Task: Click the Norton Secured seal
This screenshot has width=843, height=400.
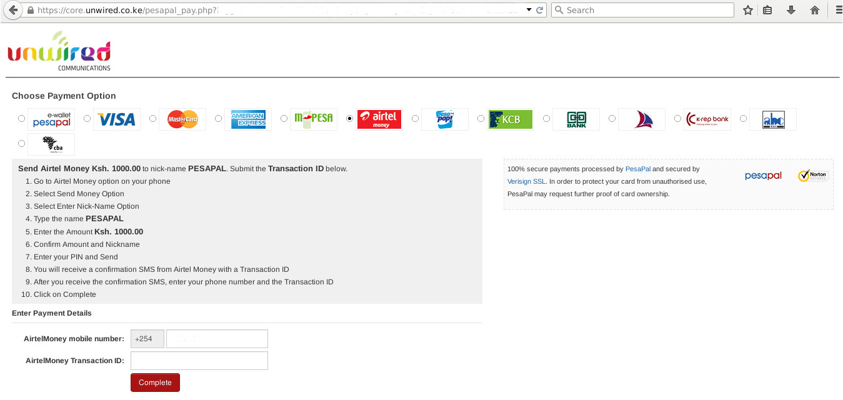Action: tap(812, 176)
